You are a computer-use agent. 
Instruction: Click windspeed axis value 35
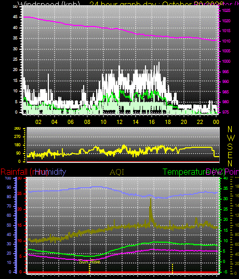click(16, 38)
